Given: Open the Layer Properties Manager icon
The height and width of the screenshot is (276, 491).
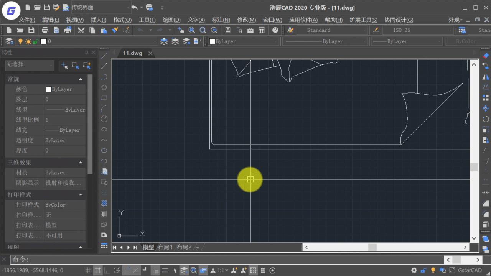Looking at the screenshot, I should (9, 41).
